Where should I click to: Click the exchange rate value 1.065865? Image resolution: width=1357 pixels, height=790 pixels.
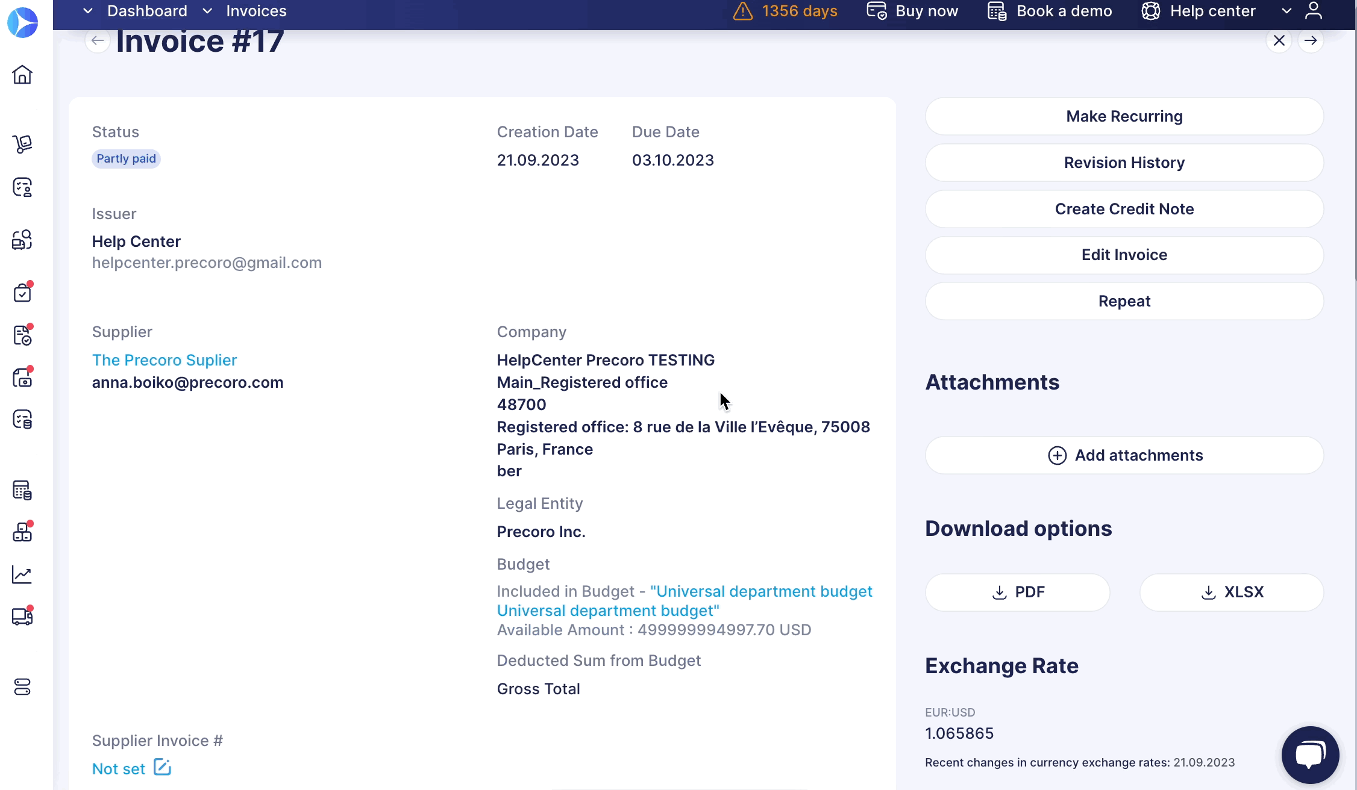click(x=959, y=733)
